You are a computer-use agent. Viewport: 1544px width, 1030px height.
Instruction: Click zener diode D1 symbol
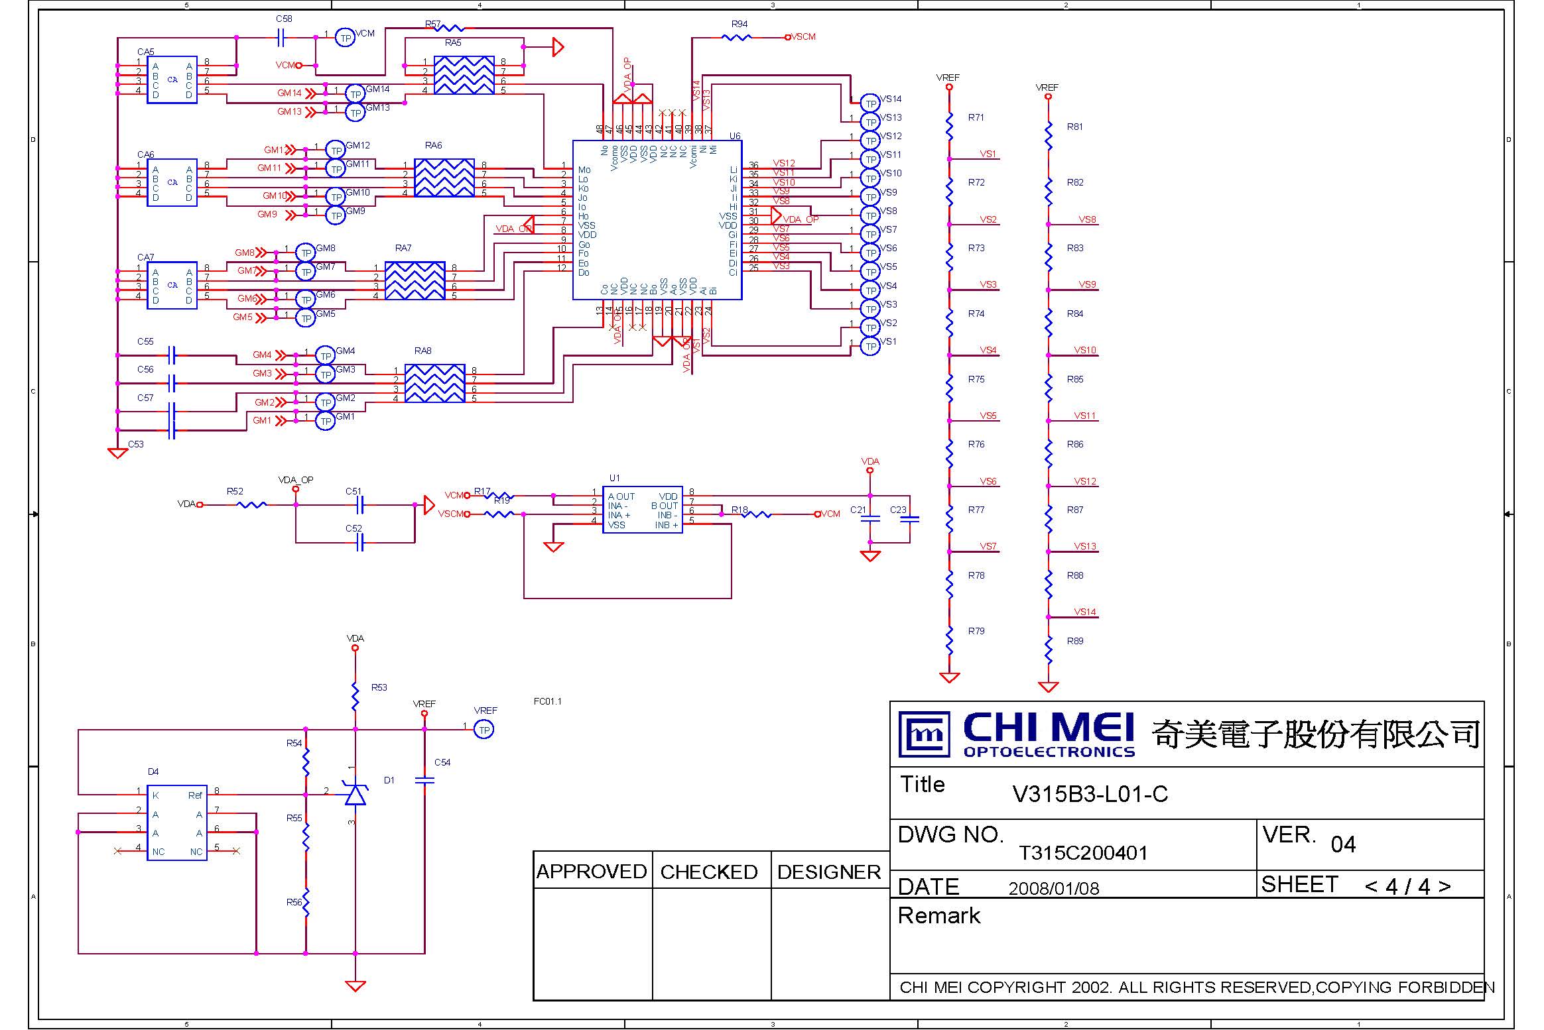coord(355,795)
